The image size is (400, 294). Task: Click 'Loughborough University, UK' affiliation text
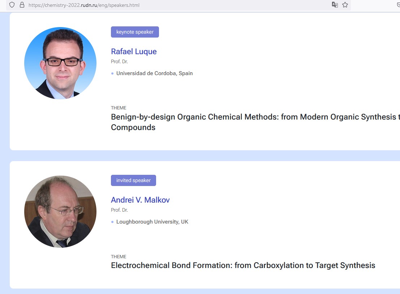pyautogui.click(x=152, y=222)
